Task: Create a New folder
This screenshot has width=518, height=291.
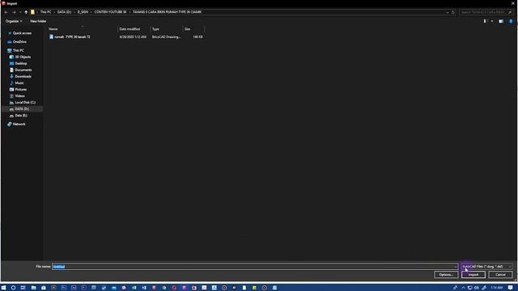Action: point(38,21)
